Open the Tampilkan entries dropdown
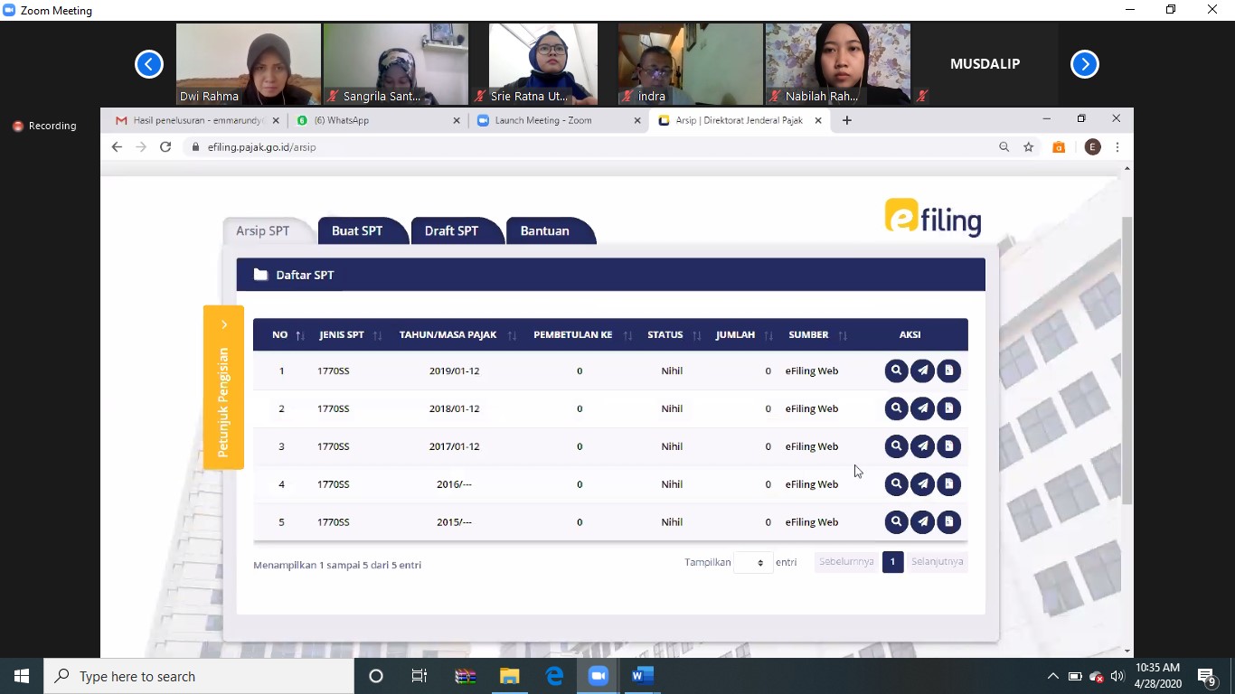This screenshot has height=694, width=1235. pos(753,562)
